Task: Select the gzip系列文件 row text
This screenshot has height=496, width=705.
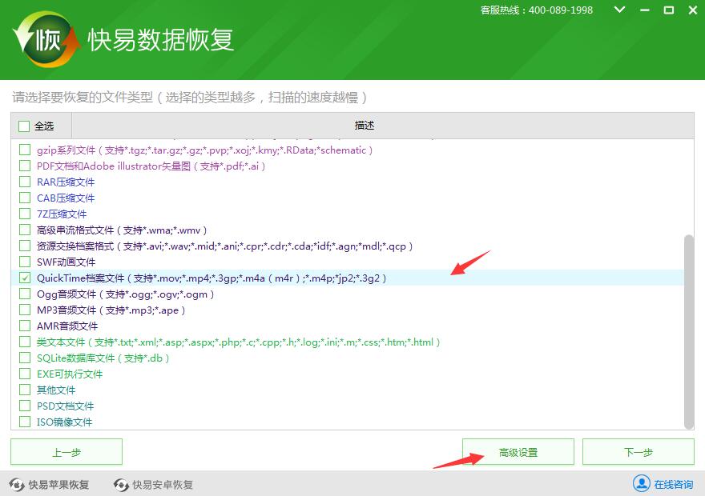Action: [x=204, y=150]
